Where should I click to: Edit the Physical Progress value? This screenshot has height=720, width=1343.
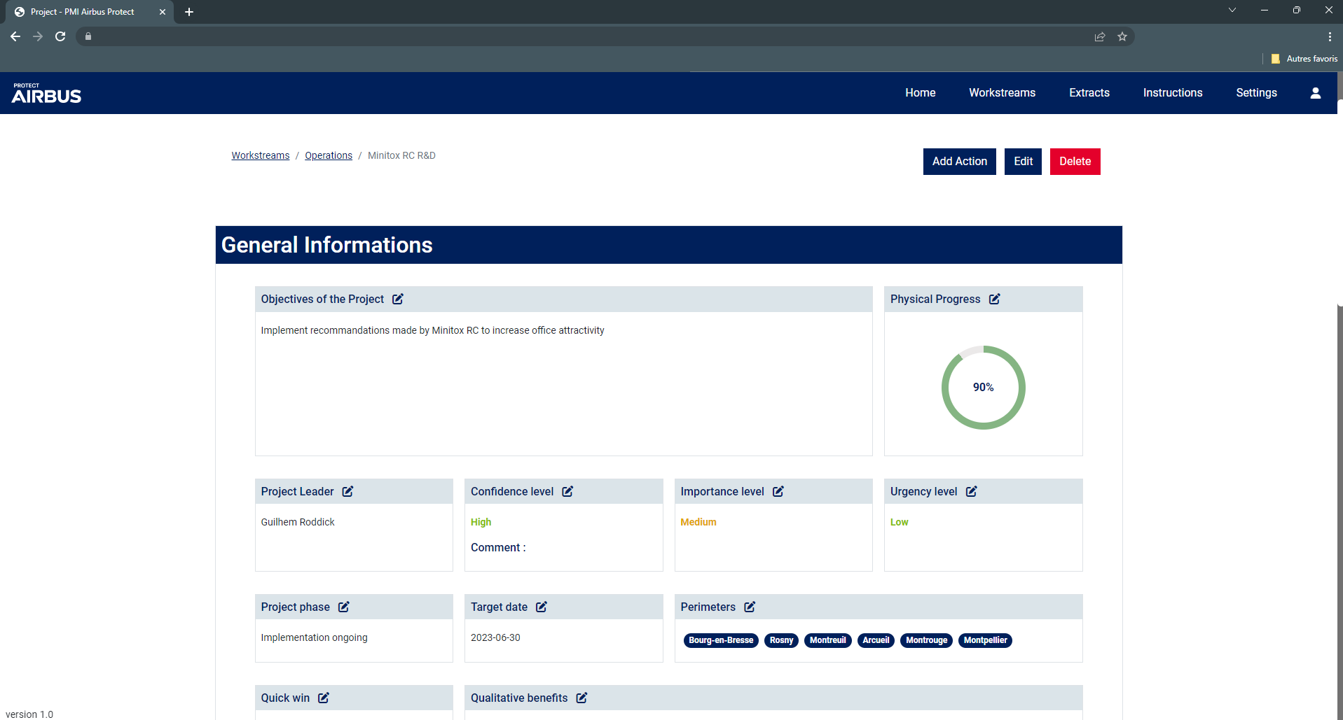pos(995,299)
